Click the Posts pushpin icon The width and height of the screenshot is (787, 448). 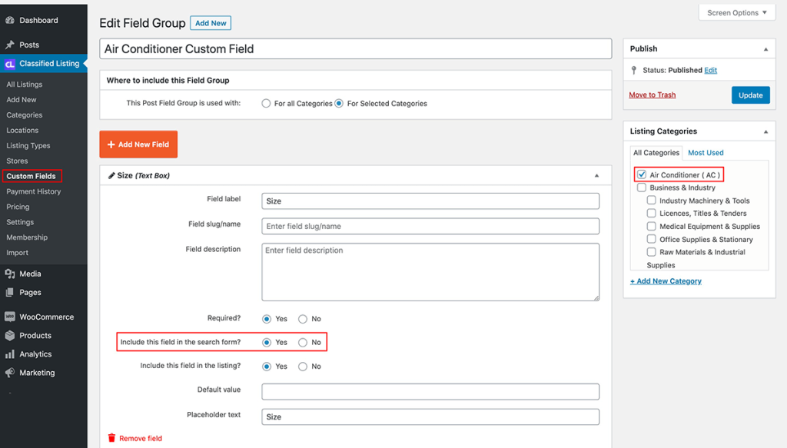(x=9, y=45)
